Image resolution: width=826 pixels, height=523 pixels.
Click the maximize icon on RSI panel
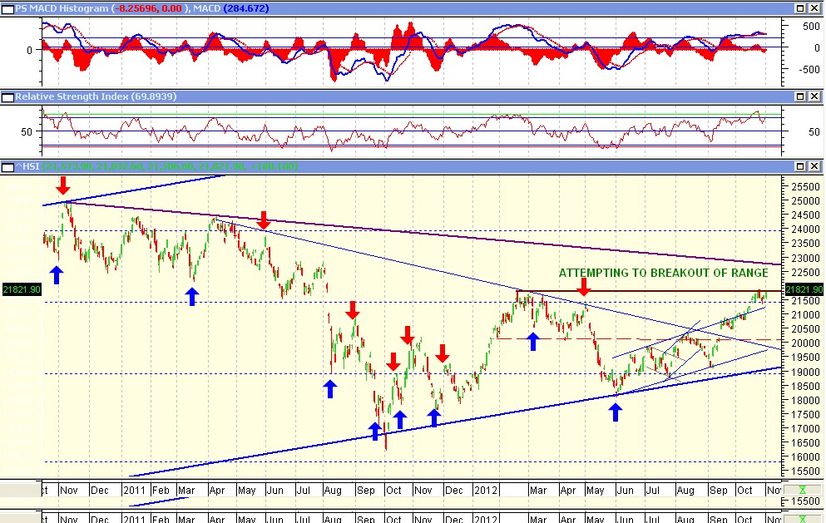click(800, 96)
